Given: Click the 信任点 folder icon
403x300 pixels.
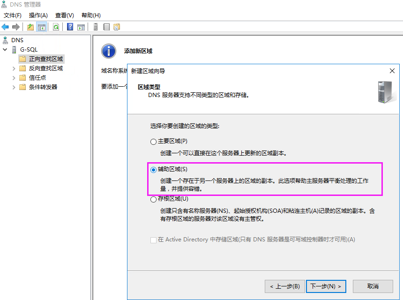Looking at the screenshot, I should click(x=22, y=78).
